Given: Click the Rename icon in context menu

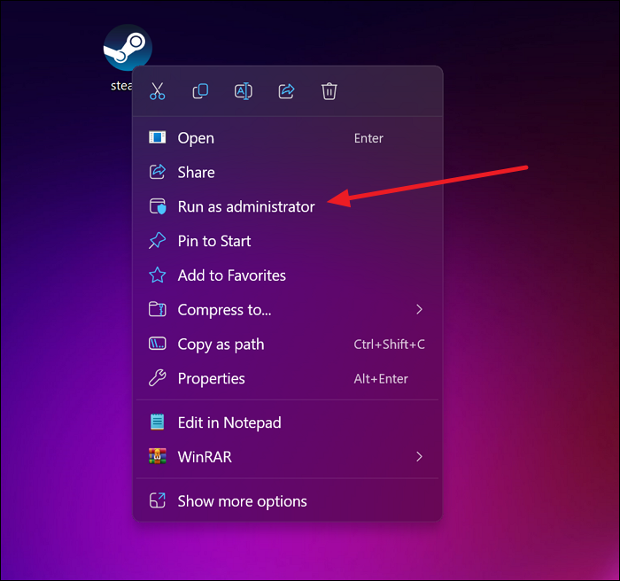Looking at the screenshot, I should point(244,91).
